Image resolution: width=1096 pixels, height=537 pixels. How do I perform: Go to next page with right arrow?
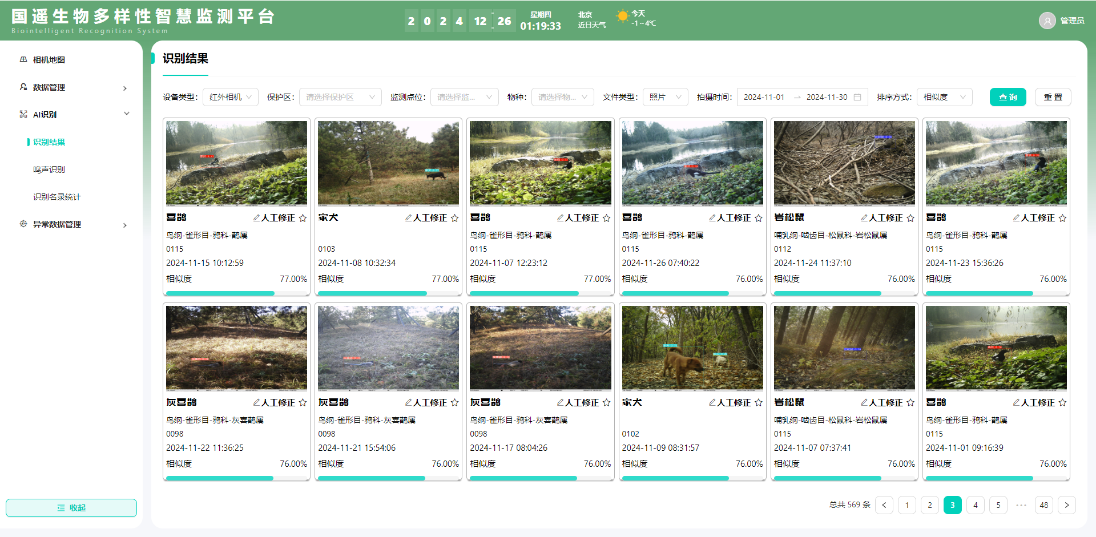tap(1066, 505)
